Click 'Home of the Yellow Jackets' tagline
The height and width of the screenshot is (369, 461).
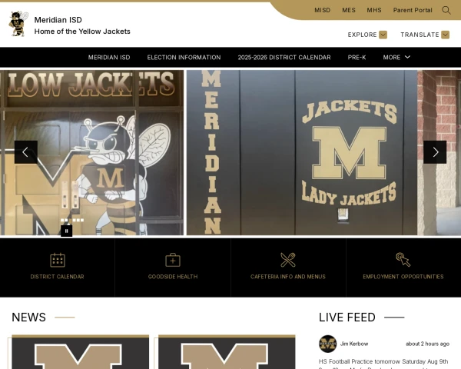82,32
